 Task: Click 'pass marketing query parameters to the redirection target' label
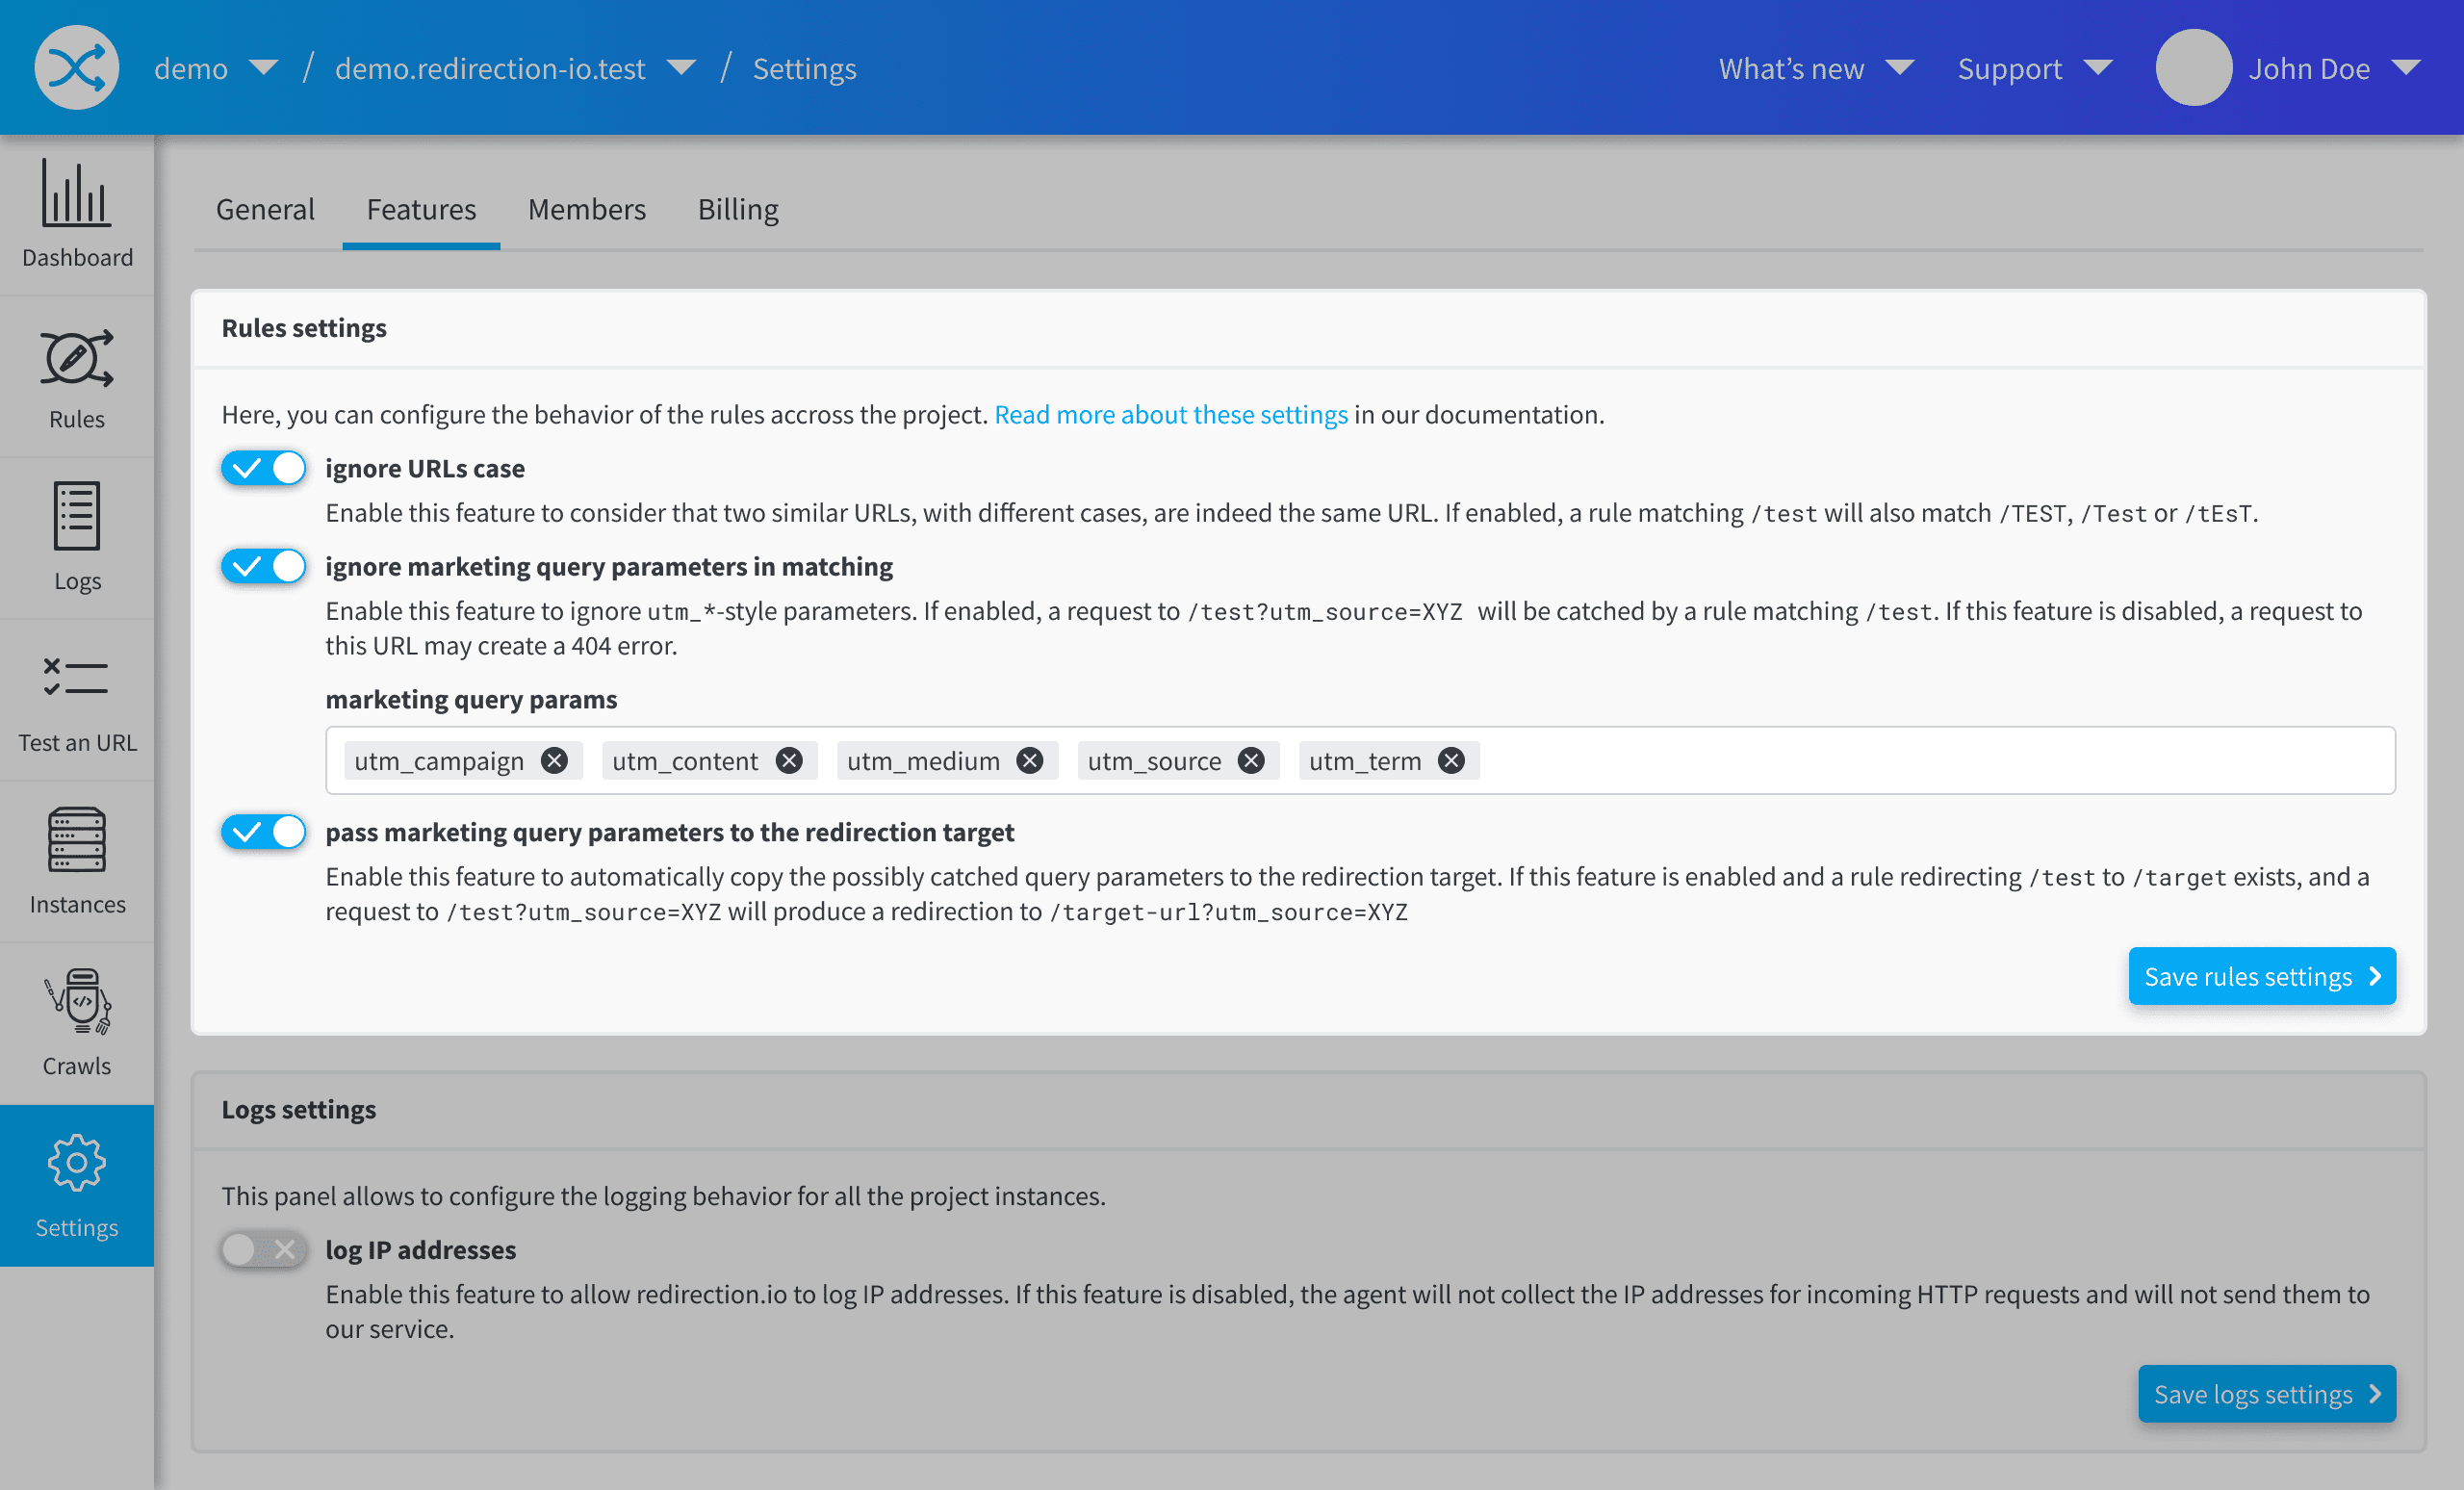pyautogui.click(x=670, y=832)
